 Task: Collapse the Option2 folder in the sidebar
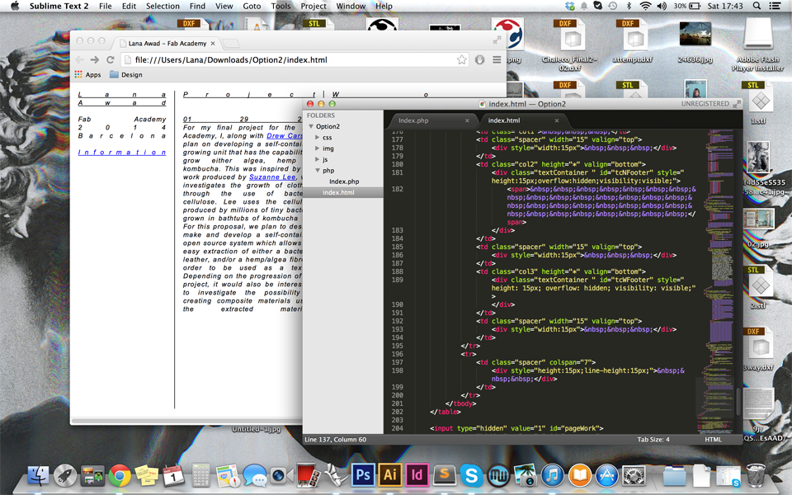click(311, 126)
